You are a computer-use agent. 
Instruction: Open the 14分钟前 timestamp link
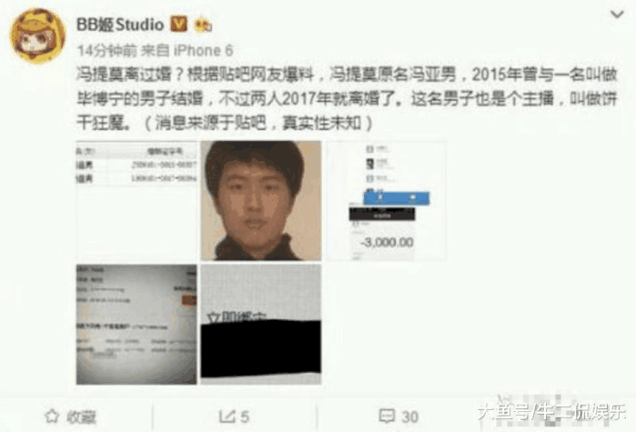(107, 51)
